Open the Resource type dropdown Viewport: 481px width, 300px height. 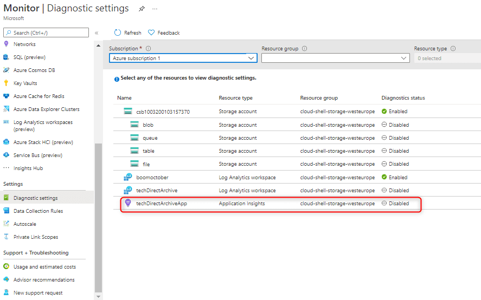click(x=447, y=58)
